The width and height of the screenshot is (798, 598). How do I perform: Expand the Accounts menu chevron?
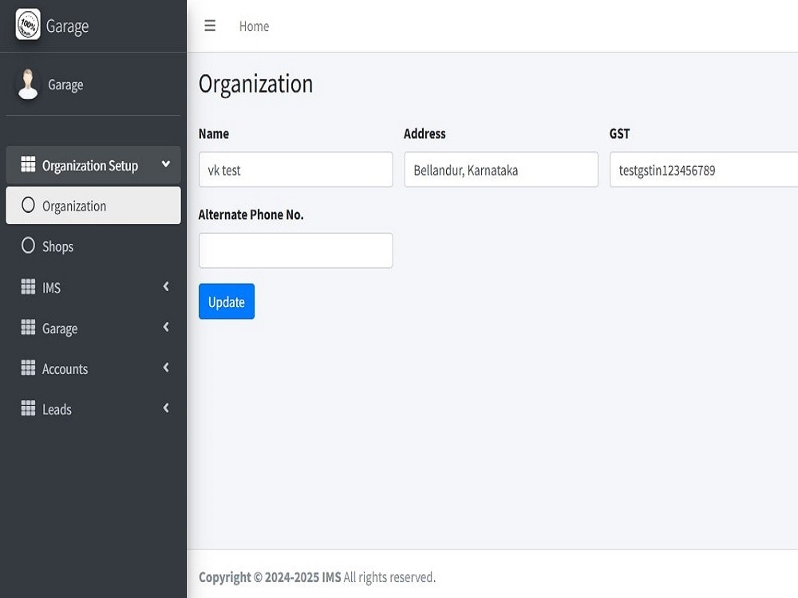click(x=166, y=367)
